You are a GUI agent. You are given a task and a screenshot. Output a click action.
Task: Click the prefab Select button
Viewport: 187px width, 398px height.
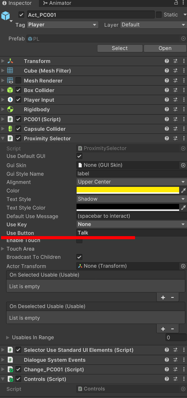(120, 48)
